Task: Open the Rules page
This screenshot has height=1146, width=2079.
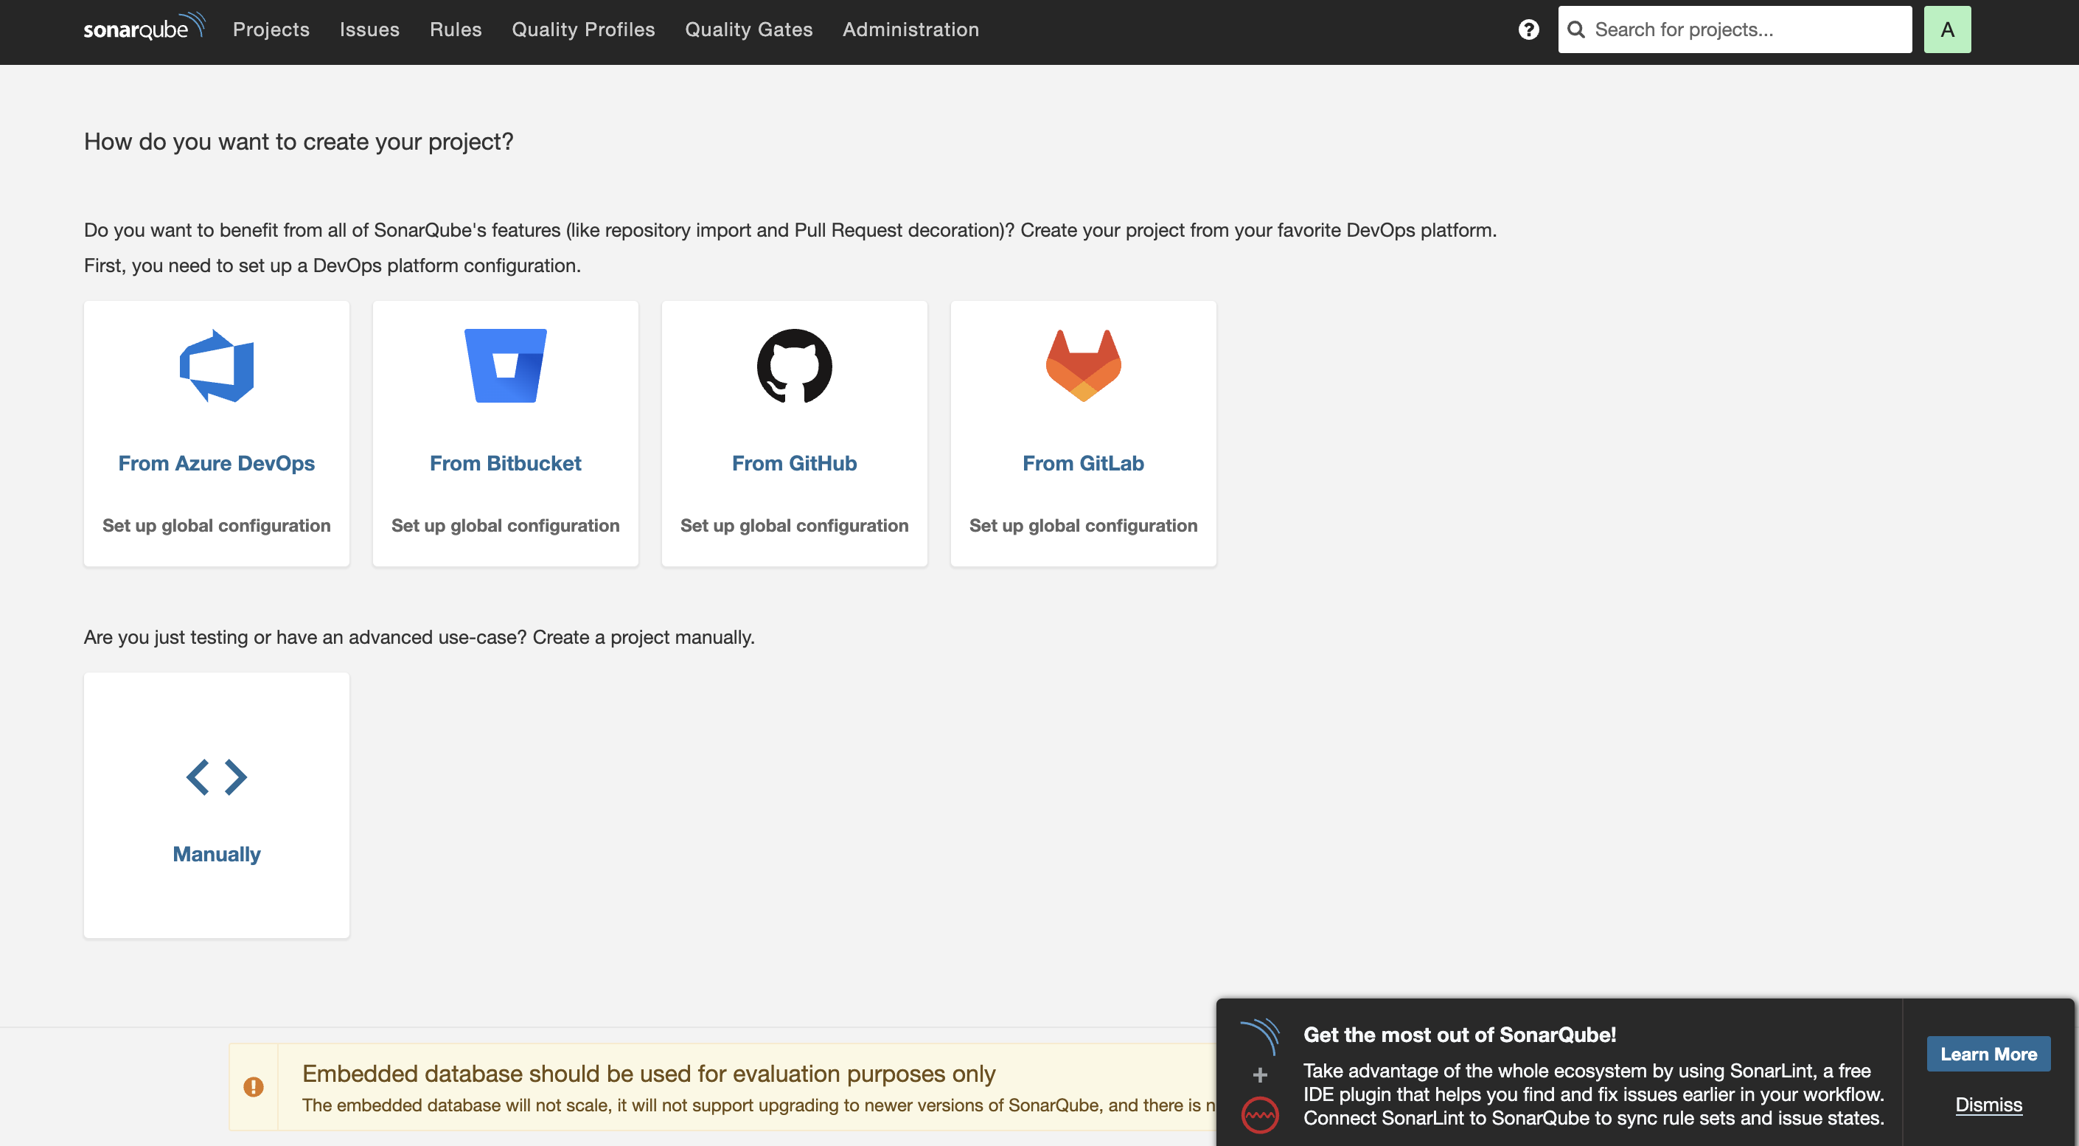Action: pos(455,29)
